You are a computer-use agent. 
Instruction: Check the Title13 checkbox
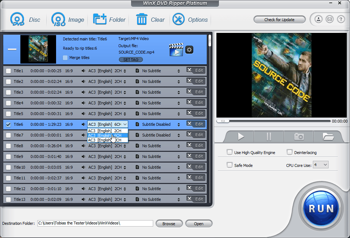click(9, 200)
